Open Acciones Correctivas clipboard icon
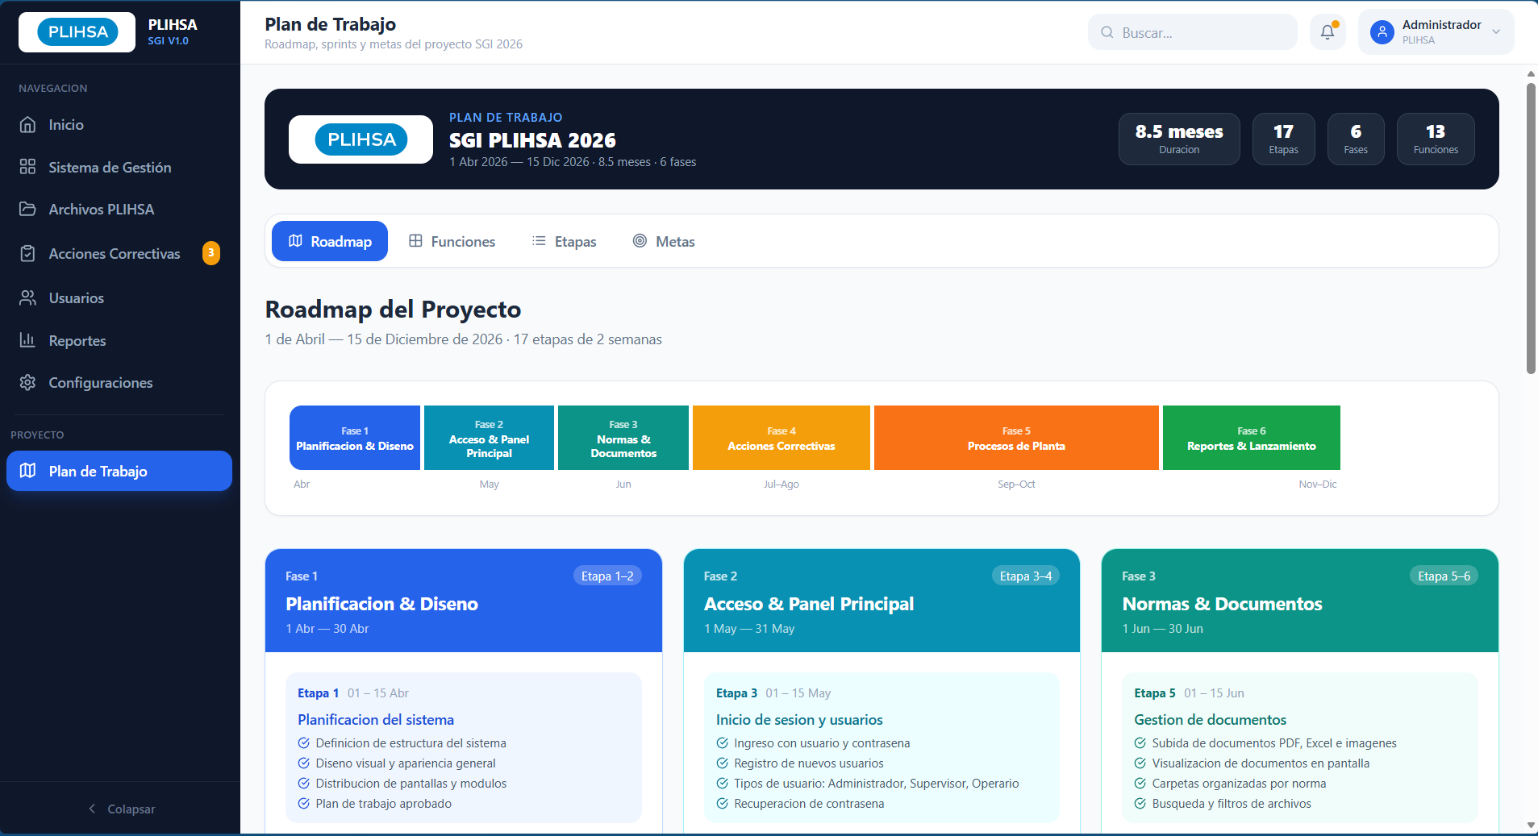The width and height of the screenshot is (1538, 836). click(x=28, y=254)
